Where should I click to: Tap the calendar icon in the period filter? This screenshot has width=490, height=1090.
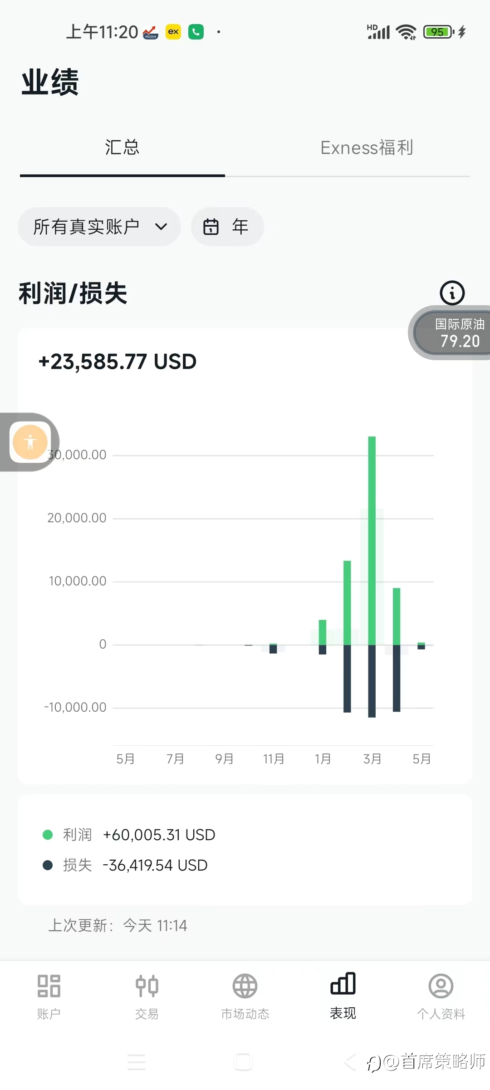(211, 227)
